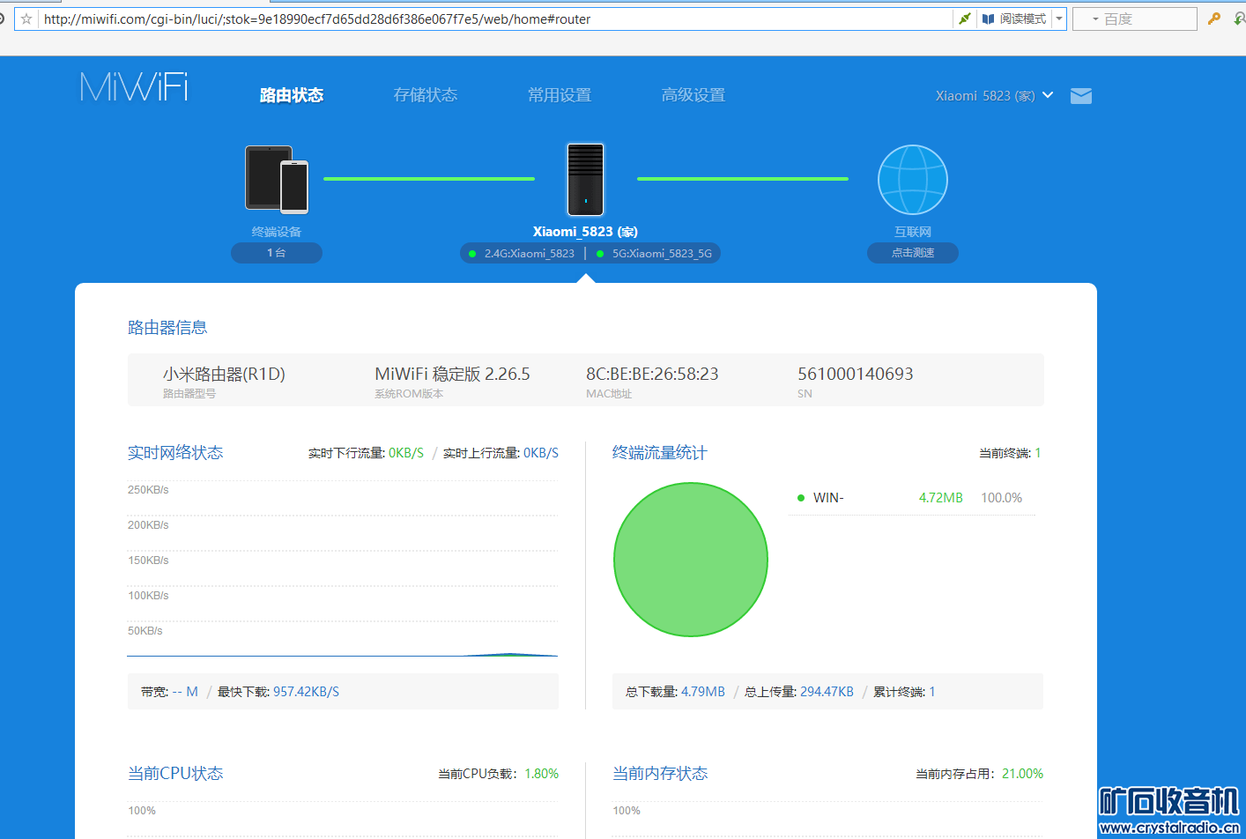
Task: Click the MiWiFi 稳定版 2.26.5 ROM version
Action: pos(452,374)
